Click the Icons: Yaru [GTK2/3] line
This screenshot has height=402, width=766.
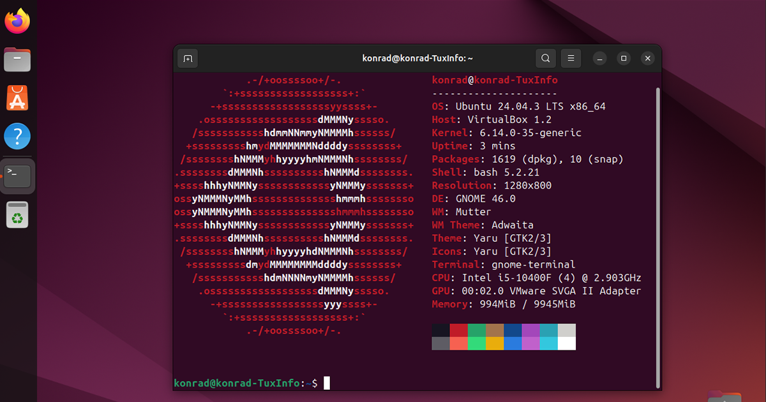click(x=492, y=251)
